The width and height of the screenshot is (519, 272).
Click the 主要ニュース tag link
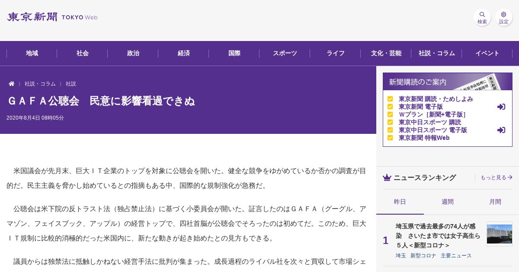click(x=456, y=256)
